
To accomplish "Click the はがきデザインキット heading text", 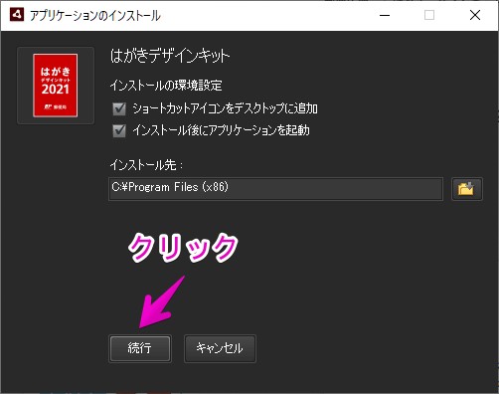I will point(170,56).
